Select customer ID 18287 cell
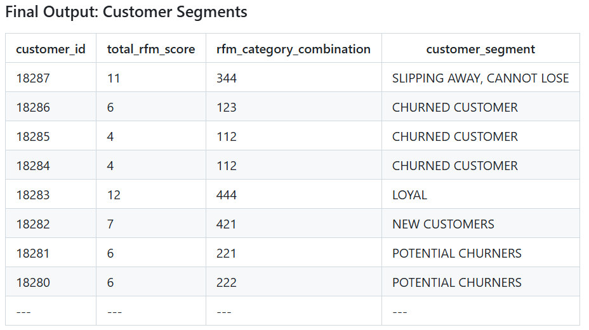This screenshot has height=330, width=589. pos(33,78)
